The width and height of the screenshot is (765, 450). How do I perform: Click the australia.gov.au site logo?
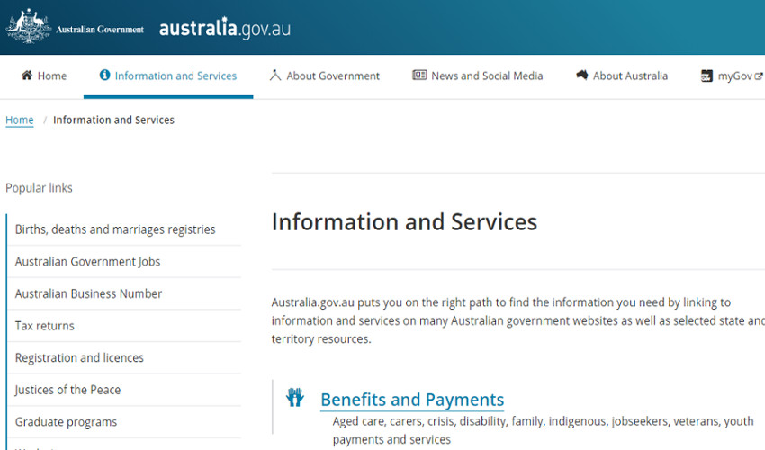coord(225,28)
